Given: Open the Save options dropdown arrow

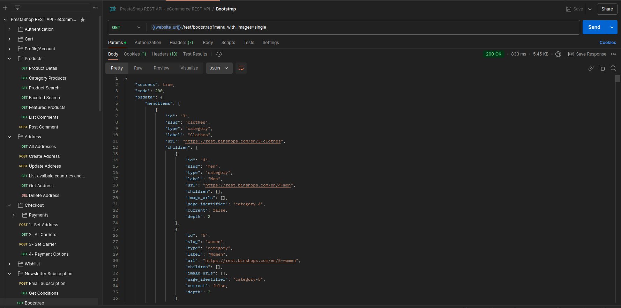Looking at the screenshot, I should [590, 9].
